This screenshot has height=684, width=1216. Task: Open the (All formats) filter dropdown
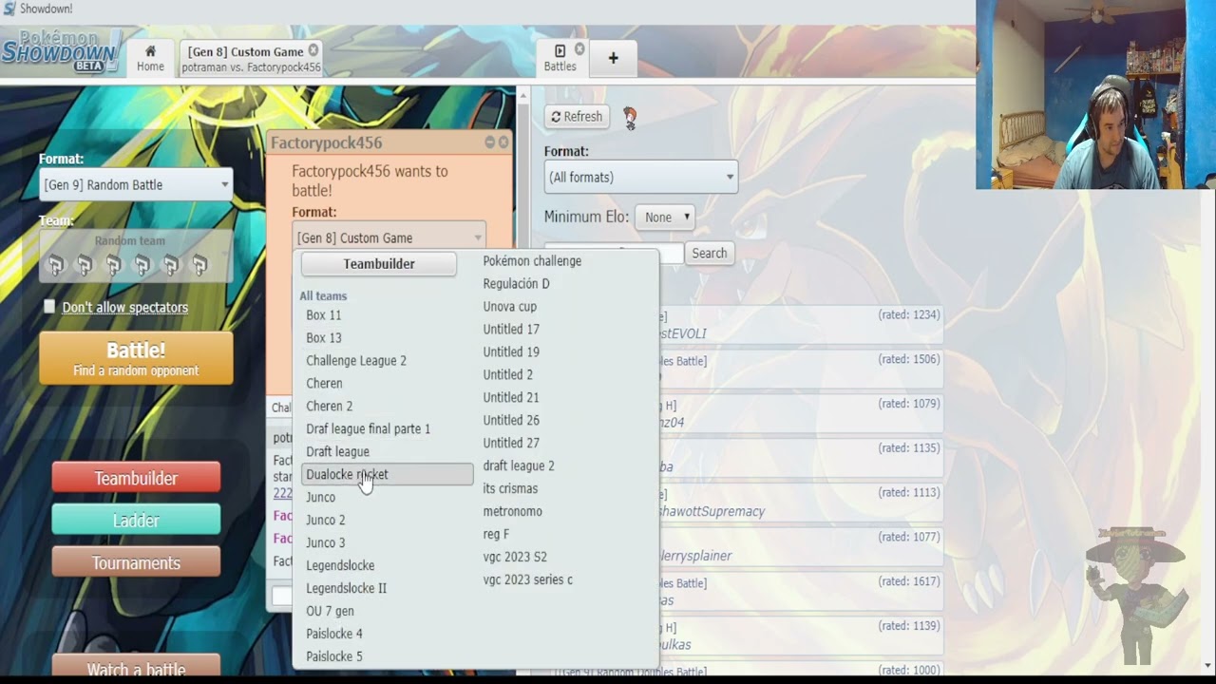pos(641,178)
